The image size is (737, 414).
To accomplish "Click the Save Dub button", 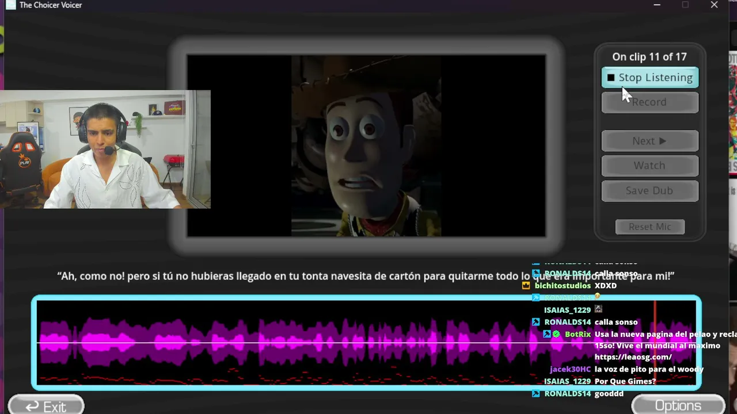I will [x=649, y=191].
